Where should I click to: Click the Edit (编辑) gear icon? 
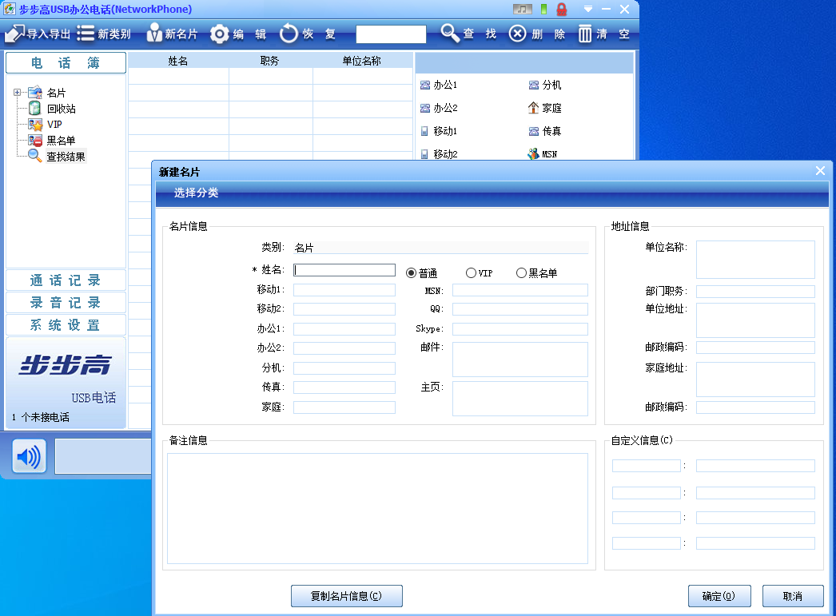(x=220, y=34)
